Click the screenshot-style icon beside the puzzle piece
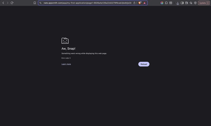The width and height of the screenshot is (211, 126). tap(171, 3)
